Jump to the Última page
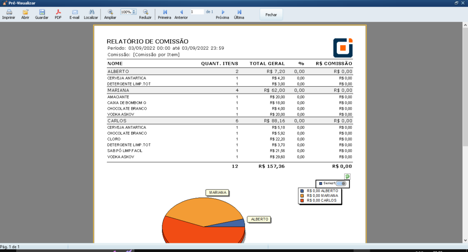Viewport: 468px width, 252px height. [239, 12]
